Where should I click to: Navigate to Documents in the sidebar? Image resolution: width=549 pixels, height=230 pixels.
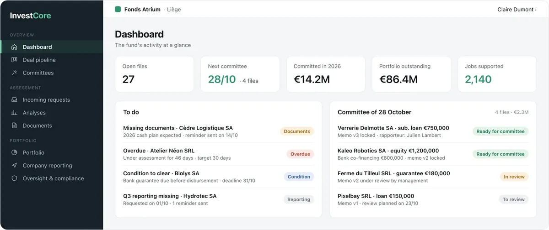(x=52, y=125)
